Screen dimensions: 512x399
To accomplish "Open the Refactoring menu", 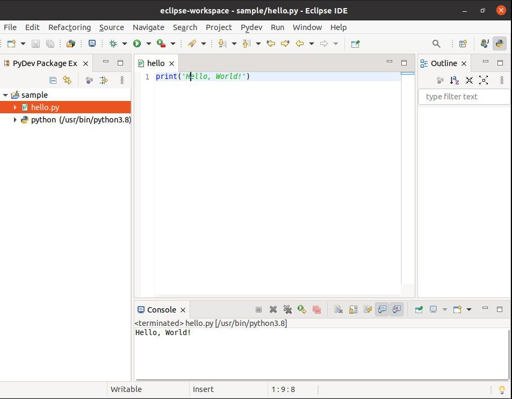I will pyautogui.click(x=69, y=27).
